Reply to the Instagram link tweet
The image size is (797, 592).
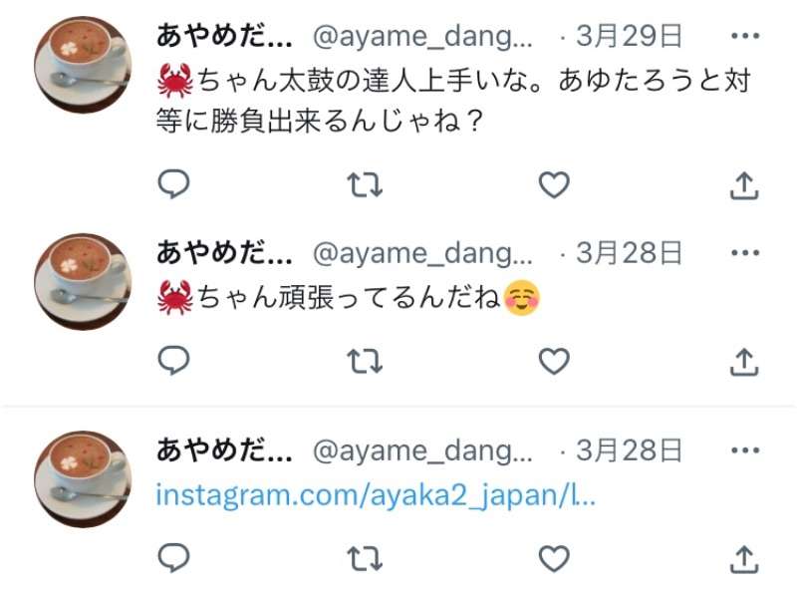pos(173,558)
